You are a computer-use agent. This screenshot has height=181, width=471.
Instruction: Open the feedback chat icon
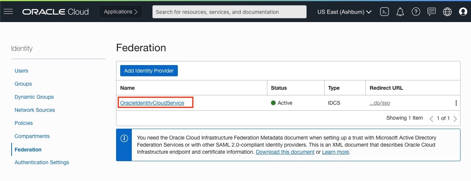[x=431, y=12]
